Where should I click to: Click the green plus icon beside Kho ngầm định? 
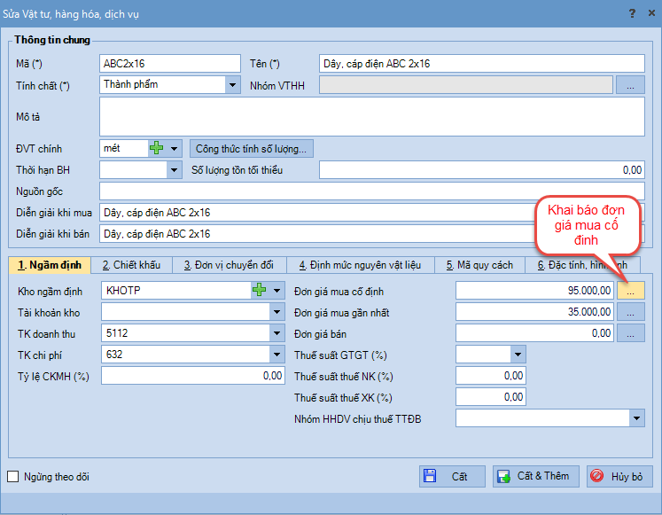click(259, 290)
